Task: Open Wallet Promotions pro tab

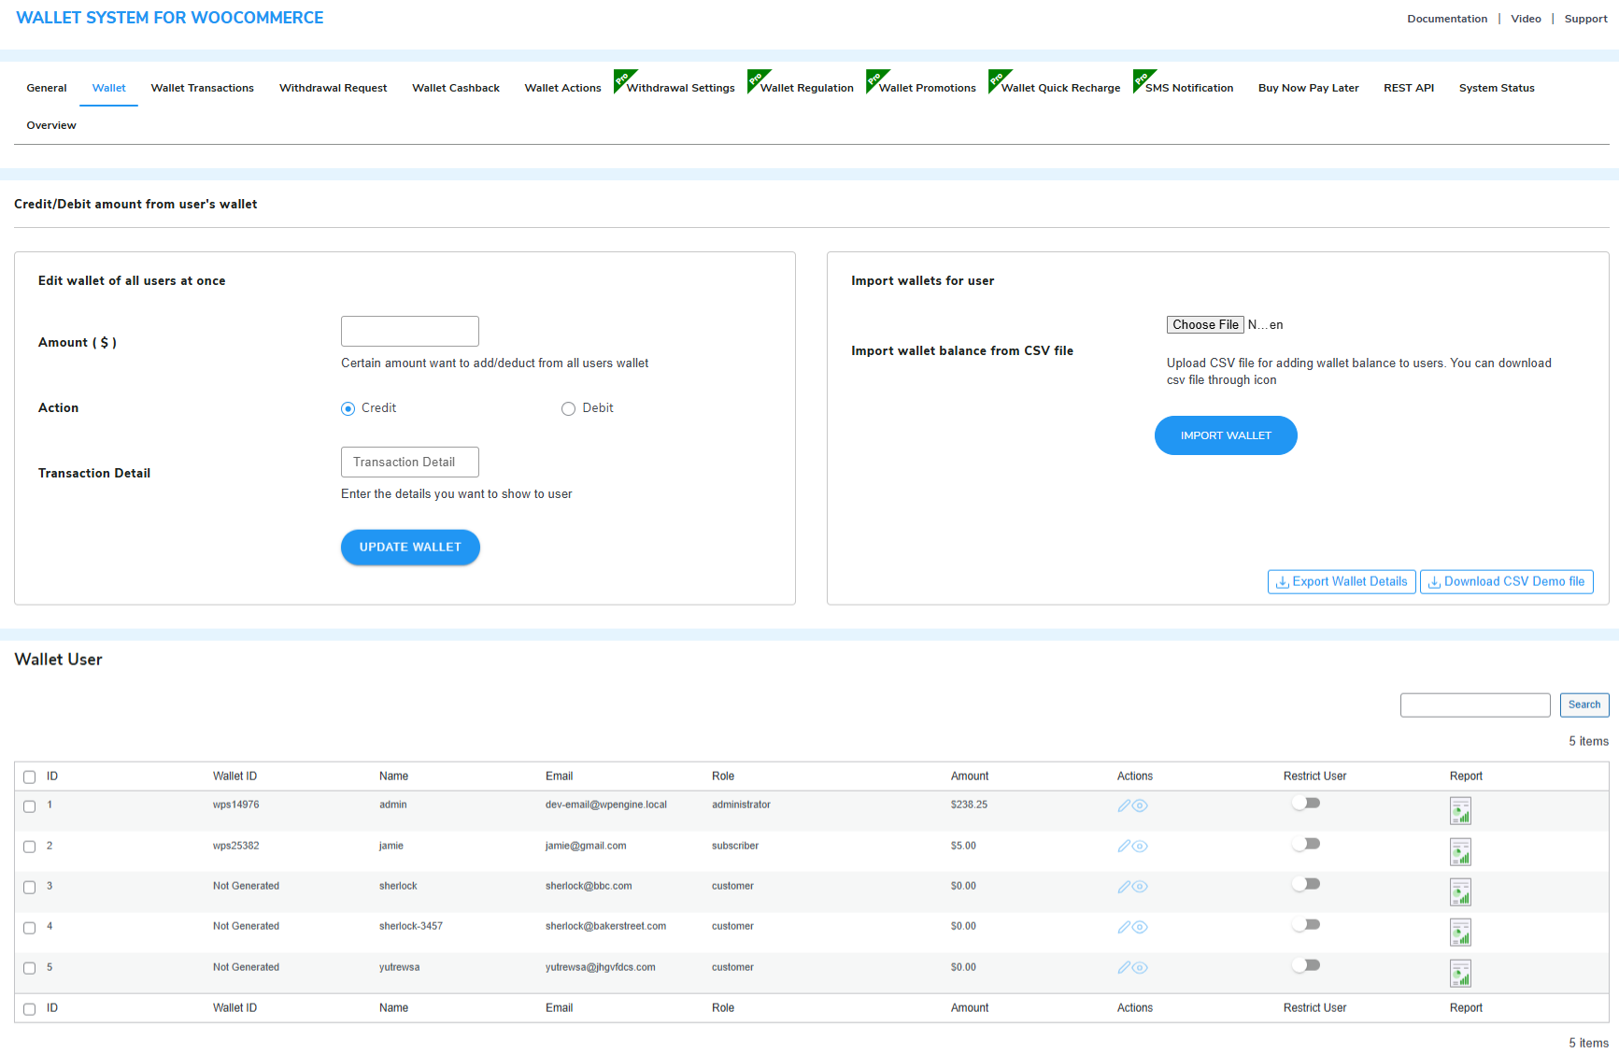Action: 928,88
